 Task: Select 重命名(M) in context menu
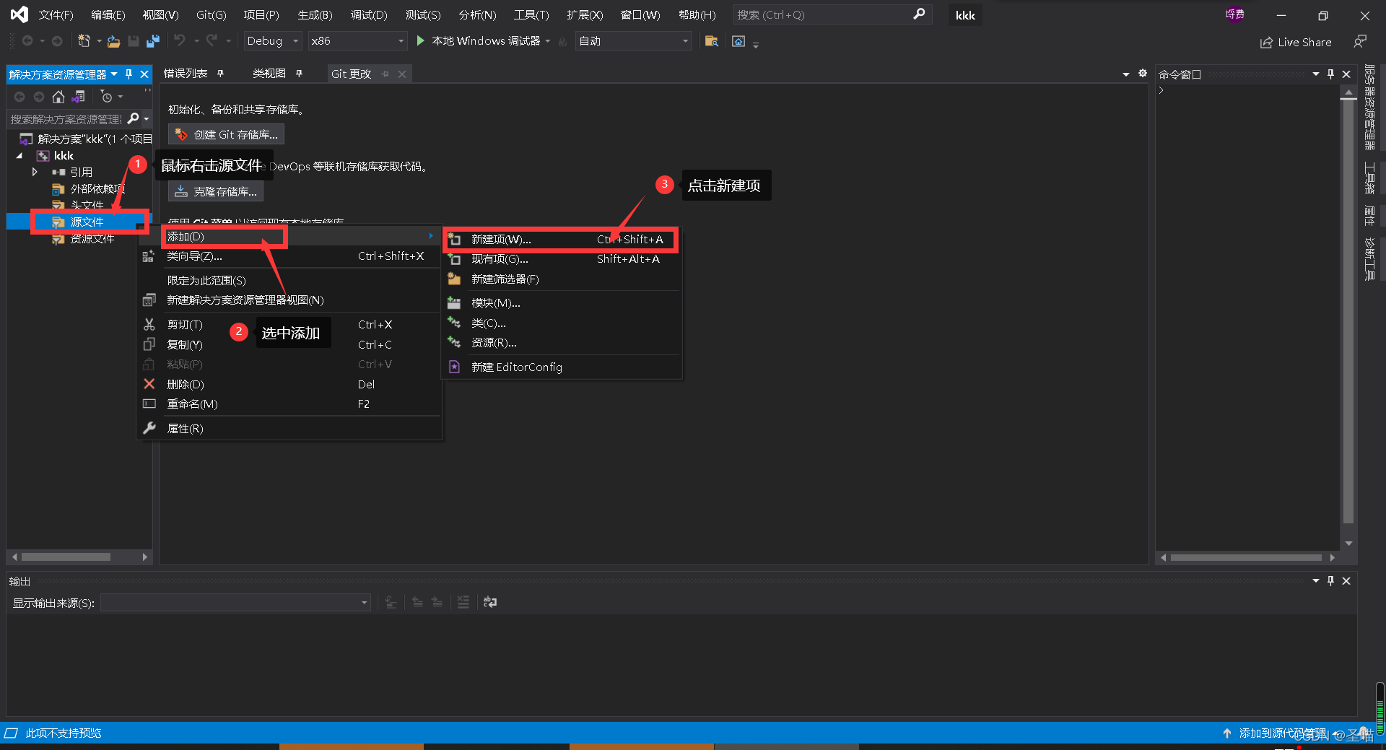click(x=289, y=404)
